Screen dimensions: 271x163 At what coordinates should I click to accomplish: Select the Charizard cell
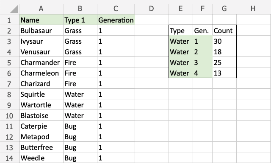(41, 84)
